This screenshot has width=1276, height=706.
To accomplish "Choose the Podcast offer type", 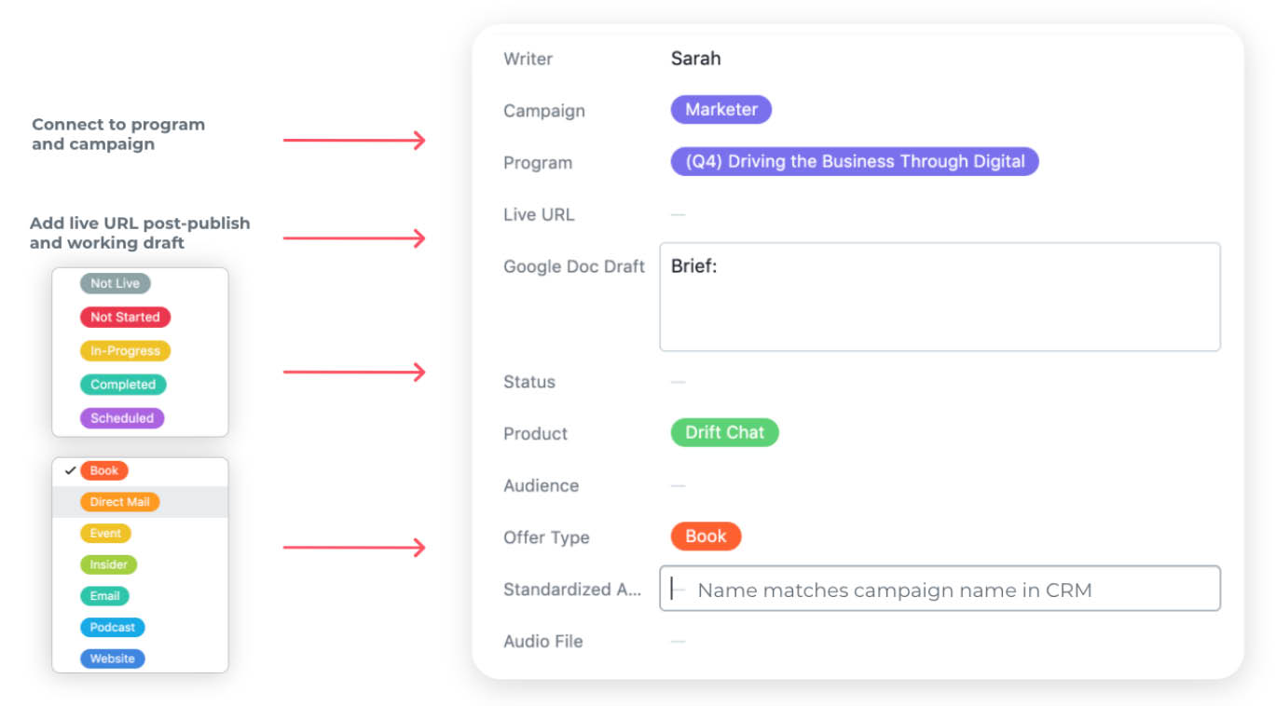I will tap(113, 628).
